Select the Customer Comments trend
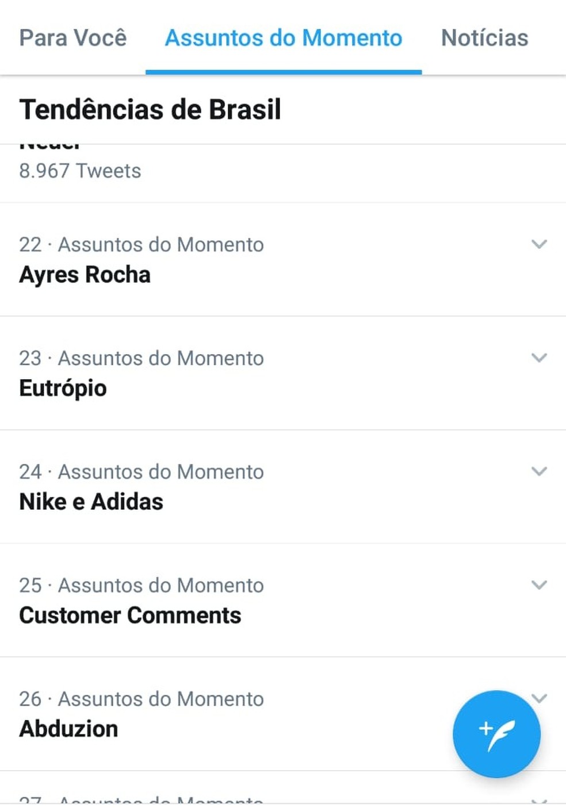This screenshot has width=566, height=808. pos(131,615)
